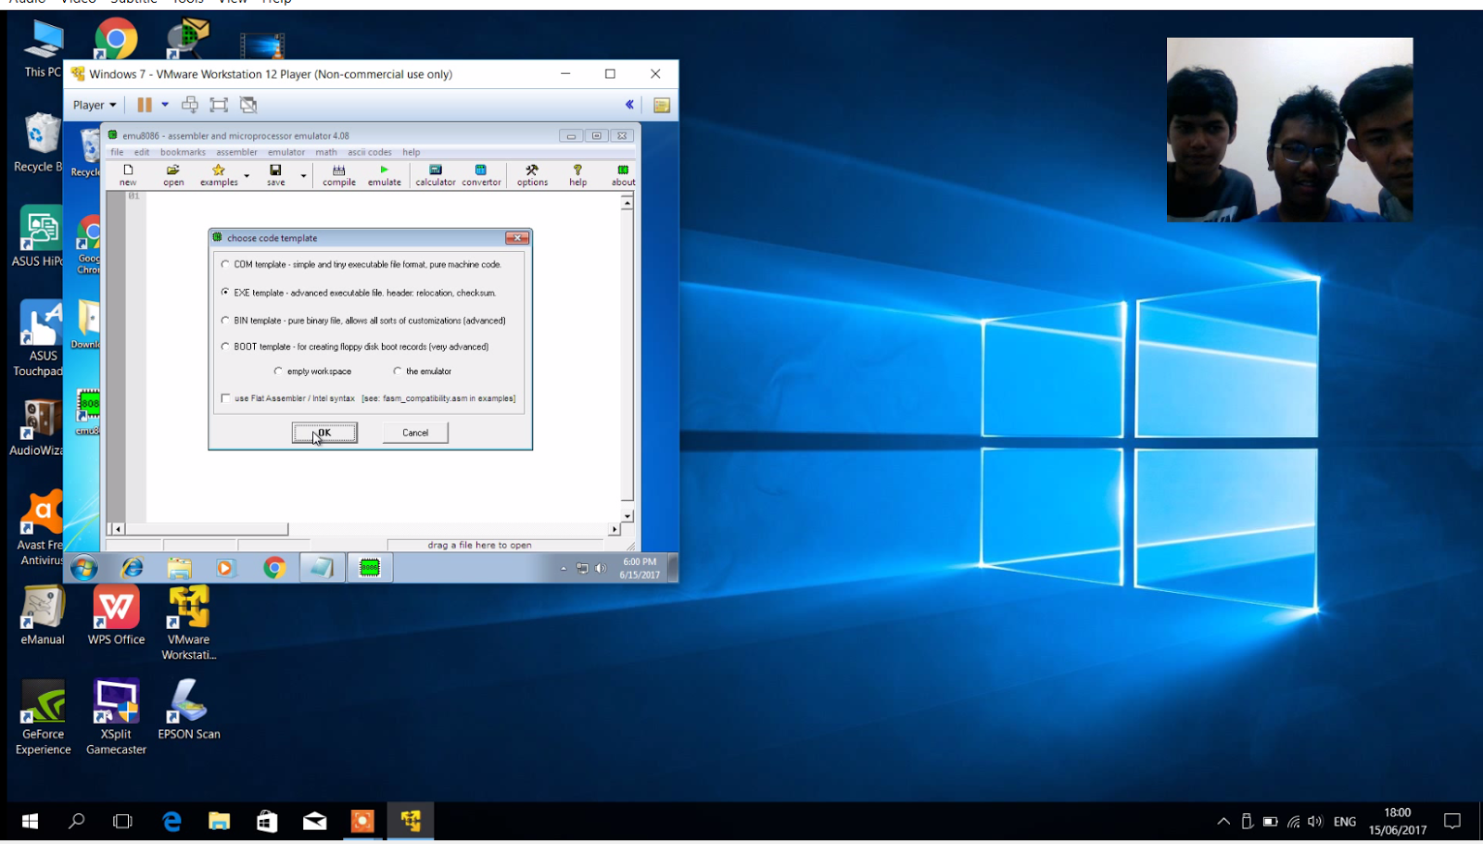Screen dimensions: 1483x844
Task: Click the editor's horizontal scroll right arrow
Action: click(x=614, y=529)
